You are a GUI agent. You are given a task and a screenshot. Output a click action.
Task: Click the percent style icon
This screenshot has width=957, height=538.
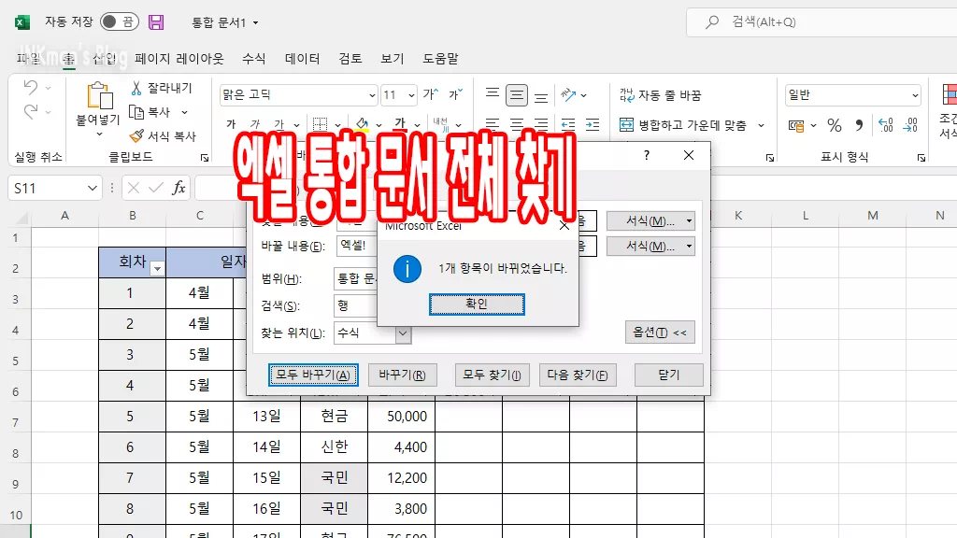pos(834,125)
